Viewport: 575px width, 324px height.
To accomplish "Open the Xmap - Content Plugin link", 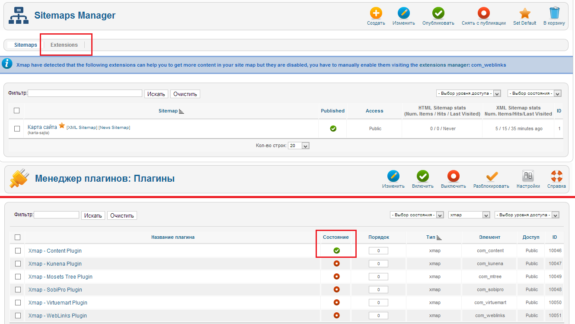I will point(55,251).
